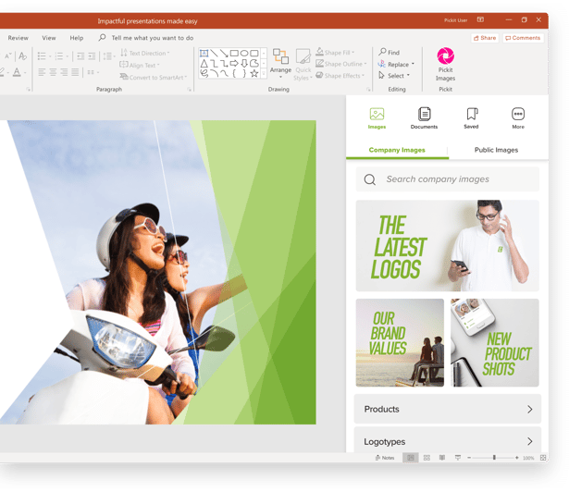Viewport: 569px width, 492px height.
Task: Open the Saved bookmark section
Action: 471,117
